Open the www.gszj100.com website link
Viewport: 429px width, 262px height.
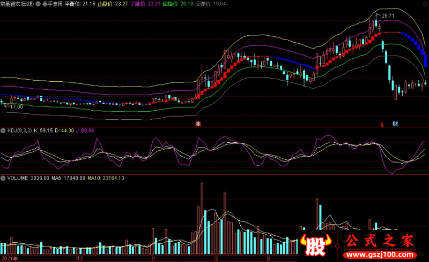pyautogui.click(x=380, y=255)
